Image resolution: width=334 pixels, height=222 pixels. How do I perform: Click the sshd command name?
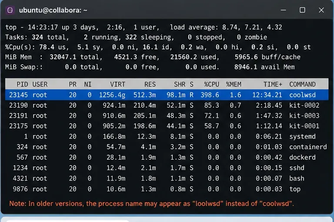point(297,168)
